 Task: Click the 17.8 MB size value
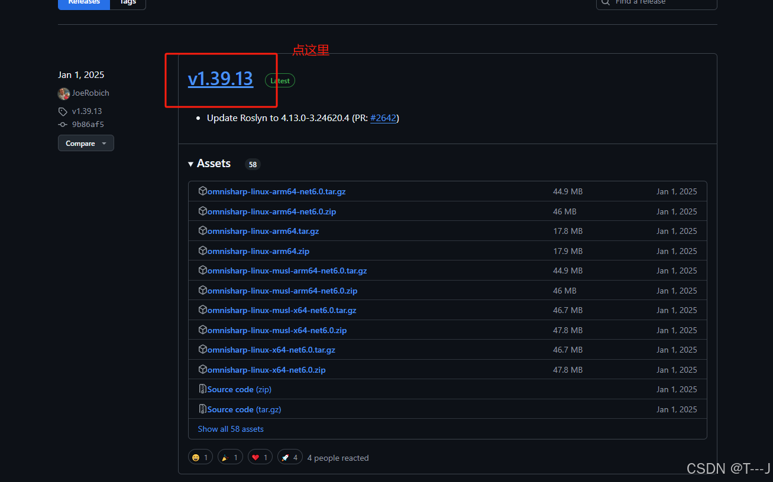pos(568,231)
